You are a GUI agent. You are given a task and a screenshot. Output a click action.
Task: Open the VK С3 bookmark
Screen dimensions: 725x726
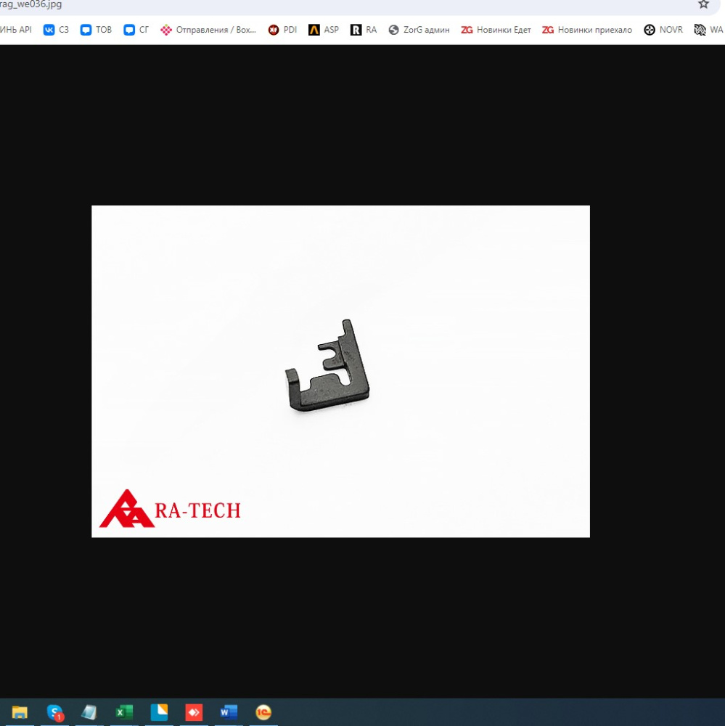[56, 30]
